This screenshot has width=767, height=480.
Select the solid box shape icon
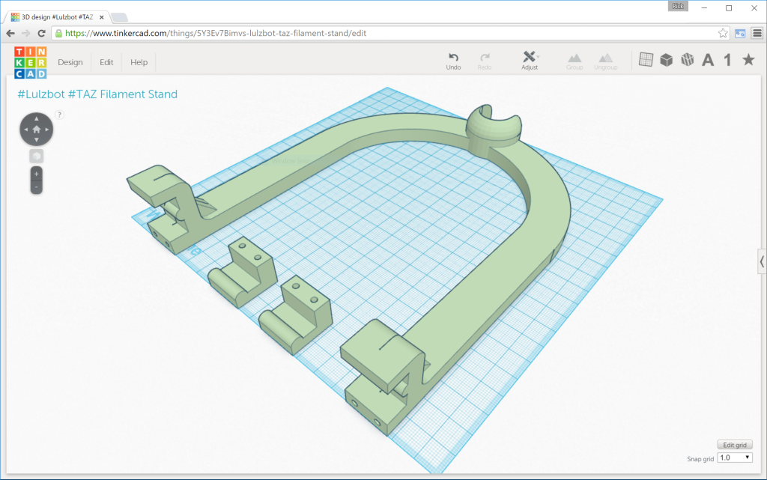pos(666,60)
